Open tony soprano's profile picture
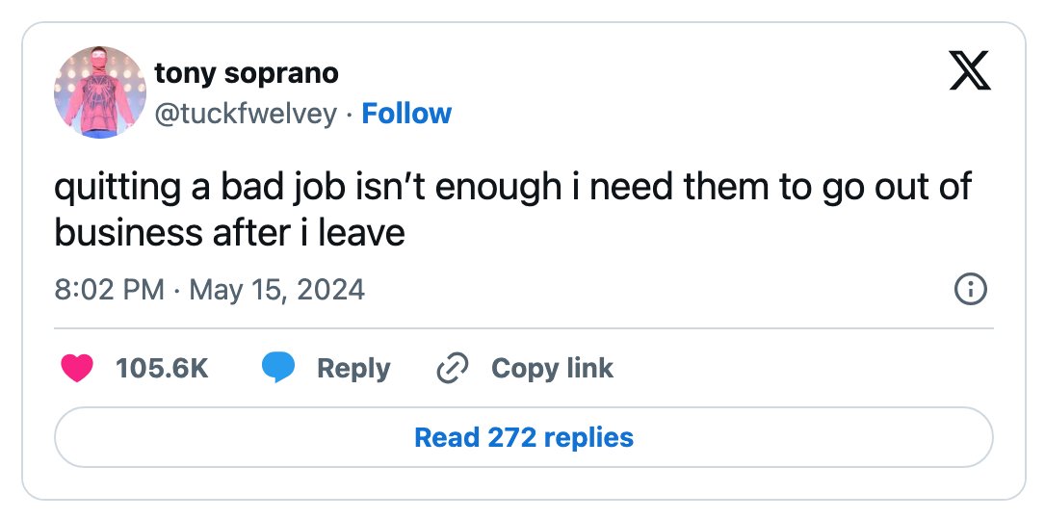 pos(100,91)
